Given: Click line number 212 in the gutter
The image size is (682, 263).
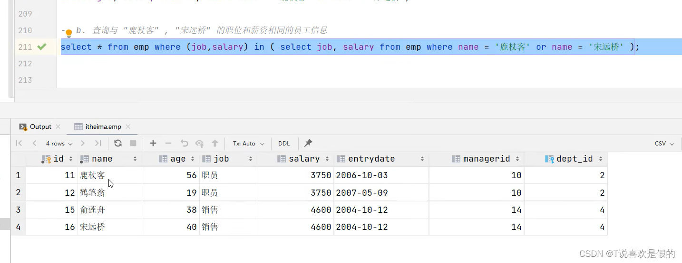Looking at the screenshot, I should click(25, 63).
